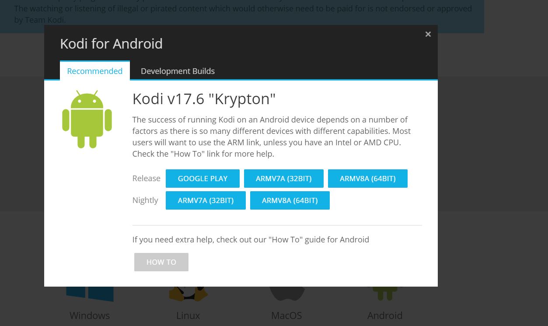Open the Development Builds tab
The height and width of the screenshot is (326, 548).
178,71
